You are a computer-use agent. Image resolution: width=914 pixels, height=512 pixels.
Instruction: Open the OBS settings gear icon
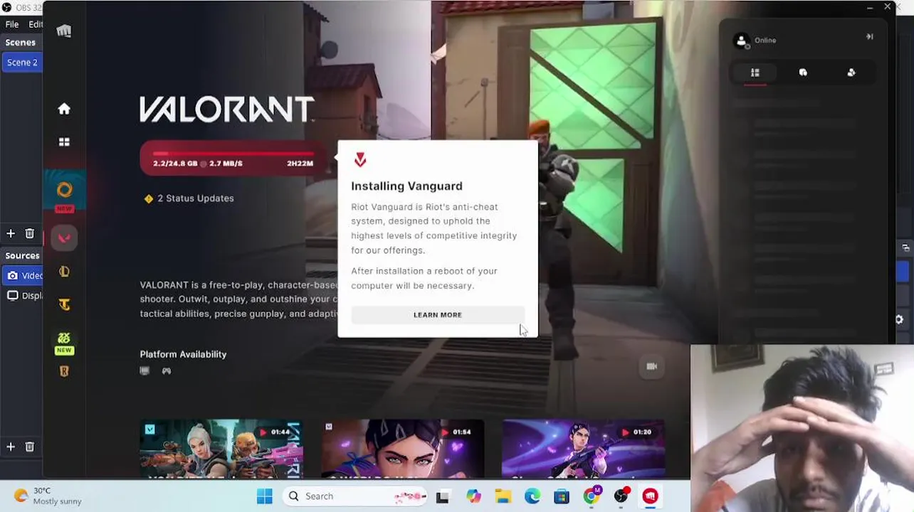(899, 320)
